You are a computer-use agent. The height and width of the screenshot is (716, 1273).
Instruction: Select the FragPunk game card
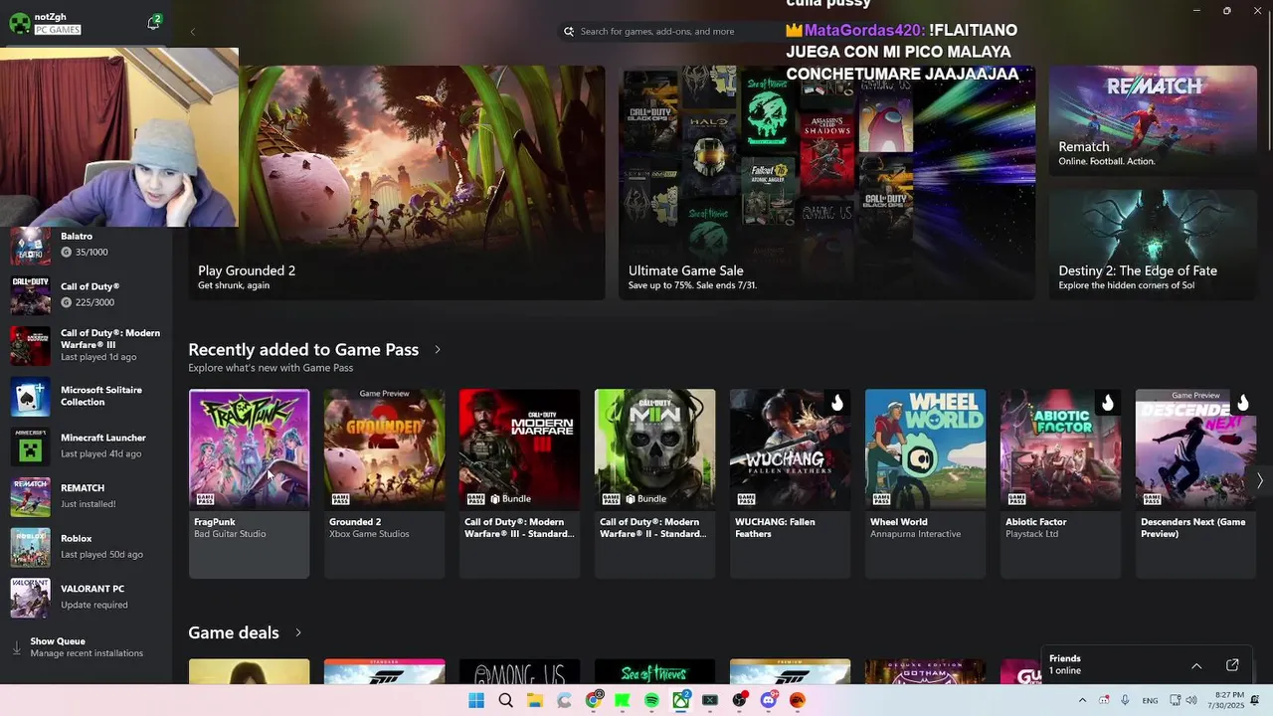coord(249,483)
